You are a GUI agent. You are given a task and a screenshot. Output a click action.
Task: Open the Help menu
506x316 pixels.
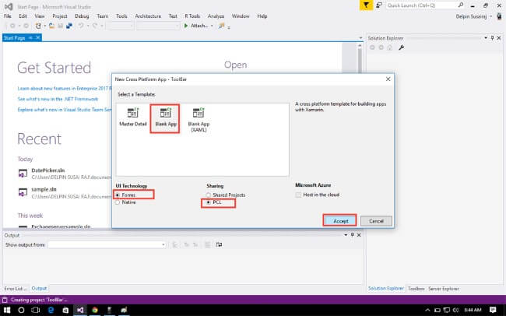click(x=262, y=16)
